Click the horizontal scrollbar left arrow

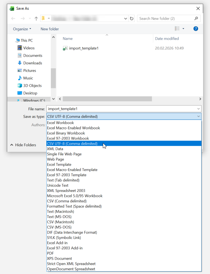pos(60,99)
